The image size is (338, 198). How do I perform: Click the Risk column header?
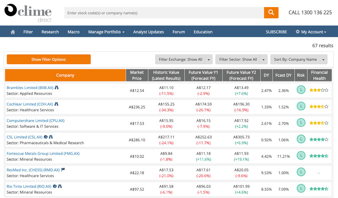(301, 75)
